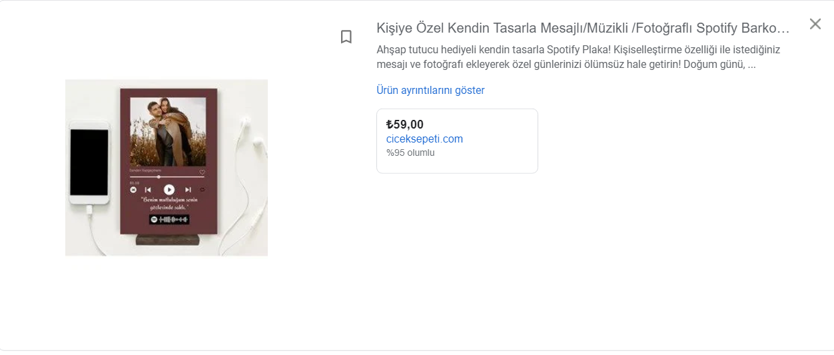Screen dimensions: 834x355
Task: Click the repeat icon right of playback controls
Action: [x=203, y=190]
